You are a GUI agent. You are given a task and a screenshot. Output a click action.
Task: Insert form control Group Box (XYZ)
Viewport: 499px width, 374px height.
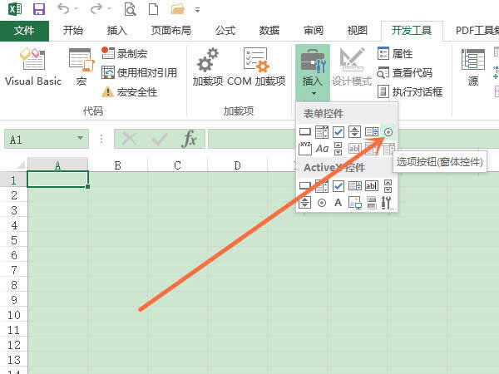(x=305, y=149)
